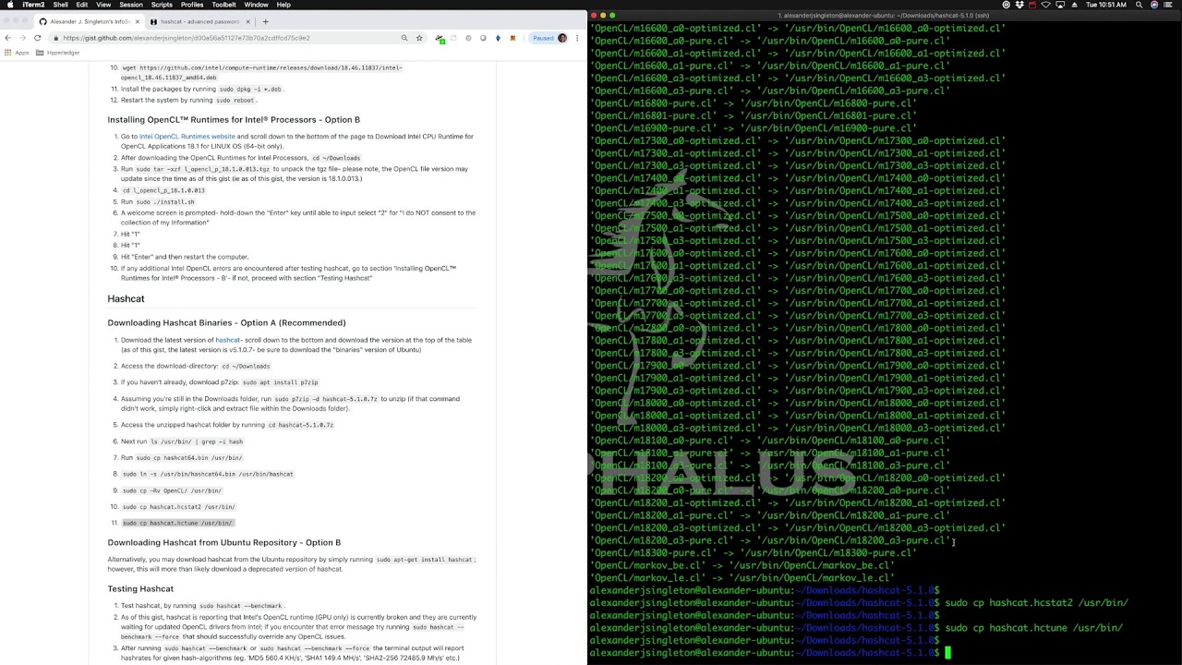Open the Scripts menu
1182x665 pixels.
click(x=162, y=5)
